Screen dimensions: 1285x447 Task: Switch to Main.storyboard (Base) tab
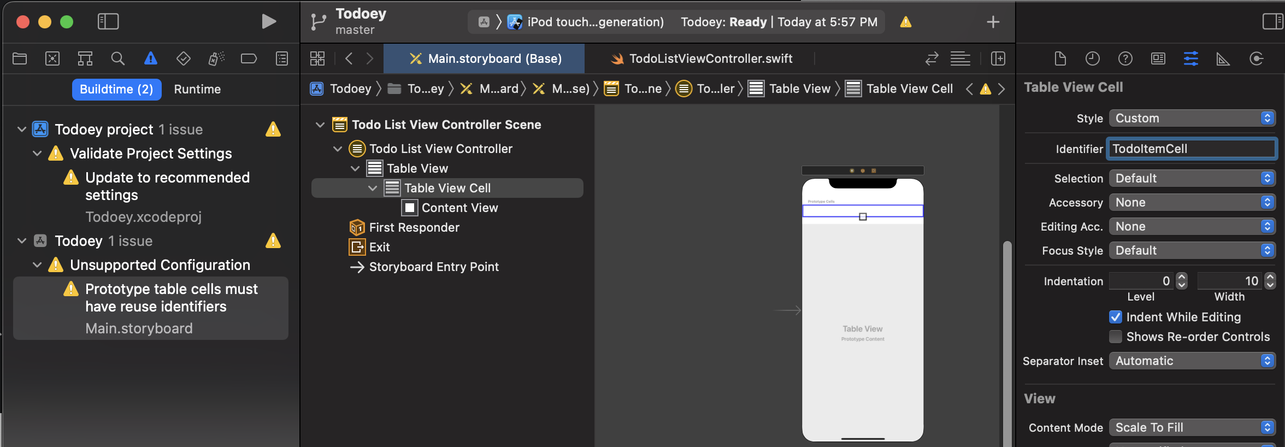(484, 58)
